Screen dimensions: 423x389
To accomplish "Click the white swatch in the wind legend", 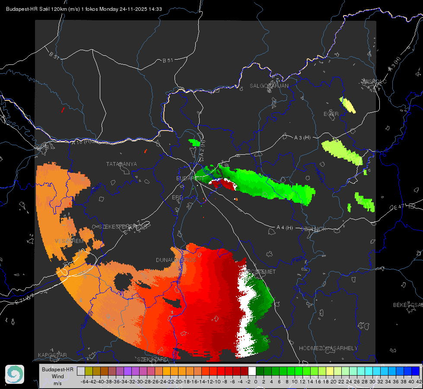I will (252, 371).
